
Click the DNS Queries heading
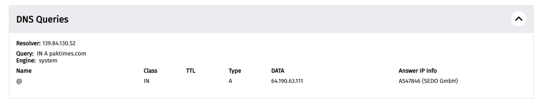42,19
